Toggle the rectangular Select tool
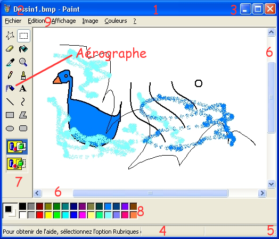Screen dimensions: 279x239 [23, 36]
